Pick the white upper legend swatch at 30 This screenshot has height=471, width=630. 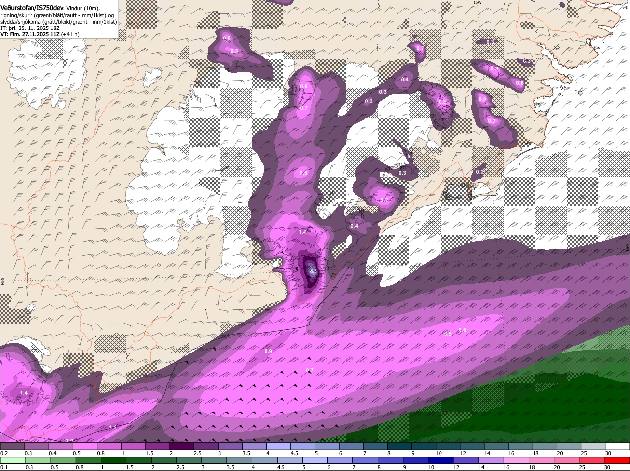coord(618,446)
